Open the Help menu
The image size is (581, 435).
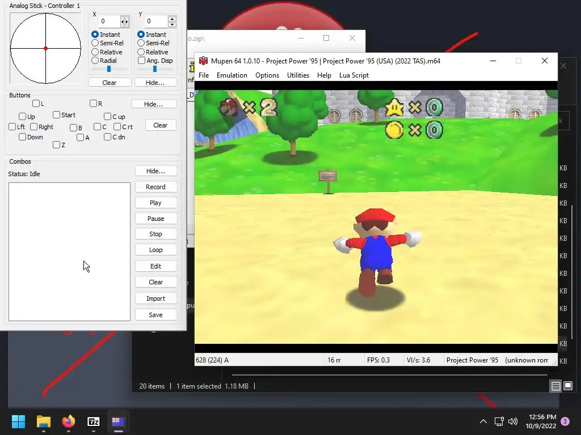click(324, 75)
